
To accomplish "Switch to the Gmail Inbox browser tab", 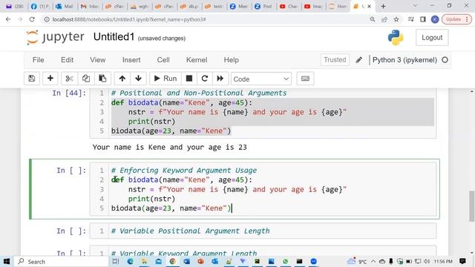I will (90, 6).
